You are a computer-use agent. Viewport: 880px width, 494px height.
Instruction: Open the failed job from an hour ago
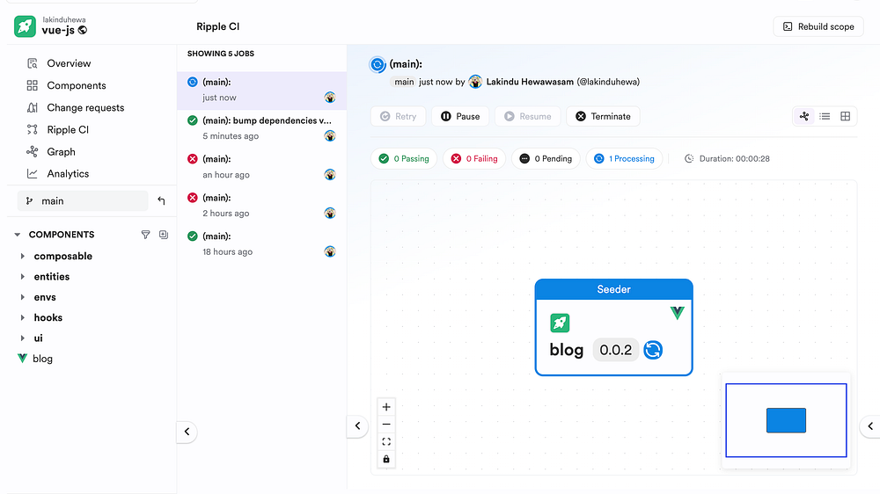click(261, 166)
